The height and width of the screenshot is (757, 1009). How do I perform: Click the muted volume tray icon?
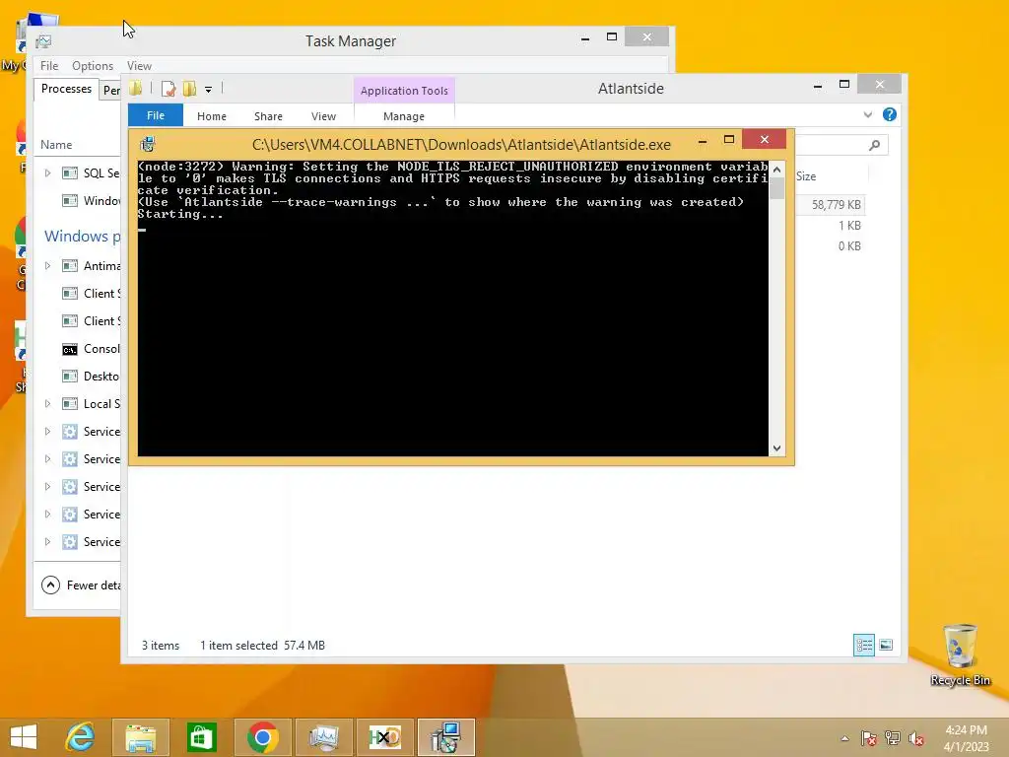[916, 737]
